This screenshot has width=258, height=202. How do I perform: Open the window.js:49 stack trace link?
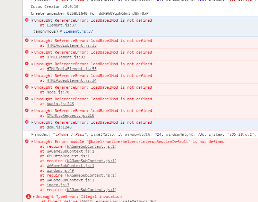60,170
